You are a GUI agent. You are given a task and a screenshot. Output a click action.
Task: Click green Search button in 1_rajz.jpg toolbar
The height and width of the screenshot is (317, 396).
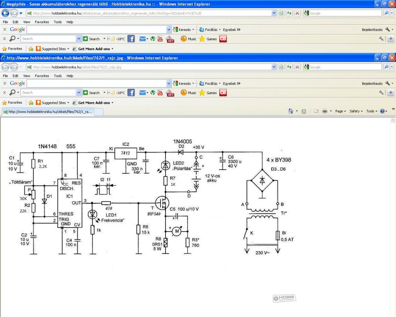[91, 93]
